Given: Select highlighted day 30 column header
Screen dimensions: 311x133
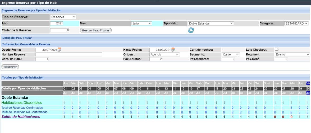Looking at the screenshot, I should coord(308,88).
